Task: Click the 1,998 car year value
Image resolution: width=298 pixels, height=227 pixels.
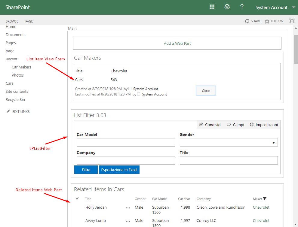Action: [x=186, y=207]
